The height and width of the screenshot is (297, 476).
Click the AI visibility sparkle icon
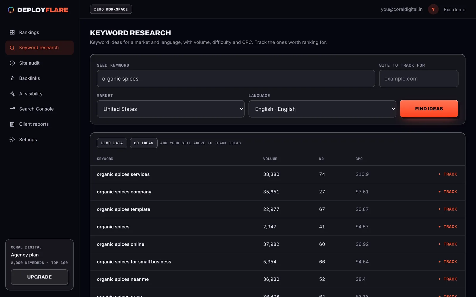tap(12, 94)
